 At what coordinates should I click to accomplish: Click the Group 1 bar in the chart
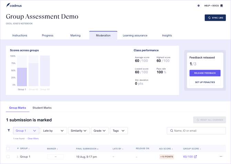(x=22, y=76)
